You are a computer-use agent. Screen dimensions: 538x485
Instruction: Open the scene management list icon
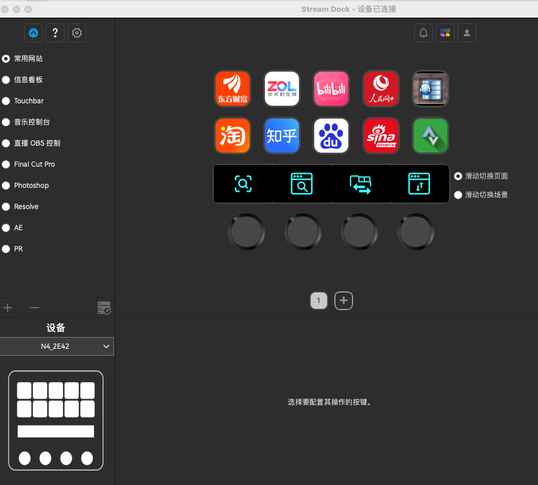coord(104,308)
